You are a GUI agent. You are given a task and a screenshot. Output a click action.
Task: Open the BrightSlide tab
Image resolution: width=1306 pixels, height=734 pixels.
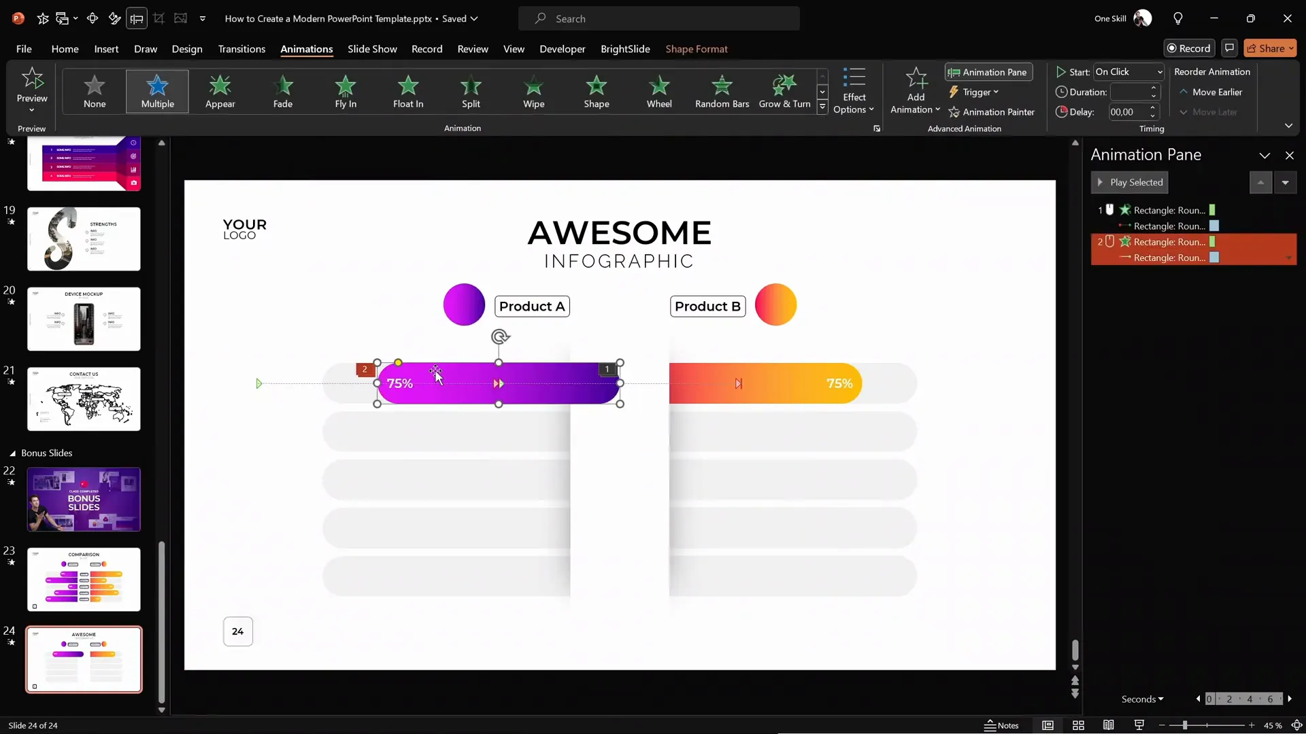pos(625,49)
